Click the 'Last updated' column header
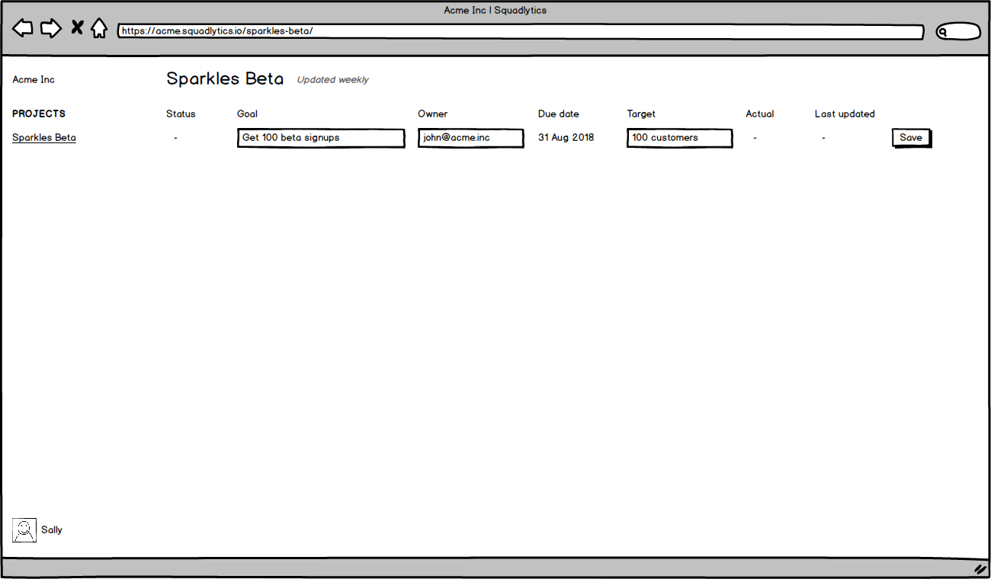Image resolution: width=991 pixels, height=579 pixels. pos(845,114)
